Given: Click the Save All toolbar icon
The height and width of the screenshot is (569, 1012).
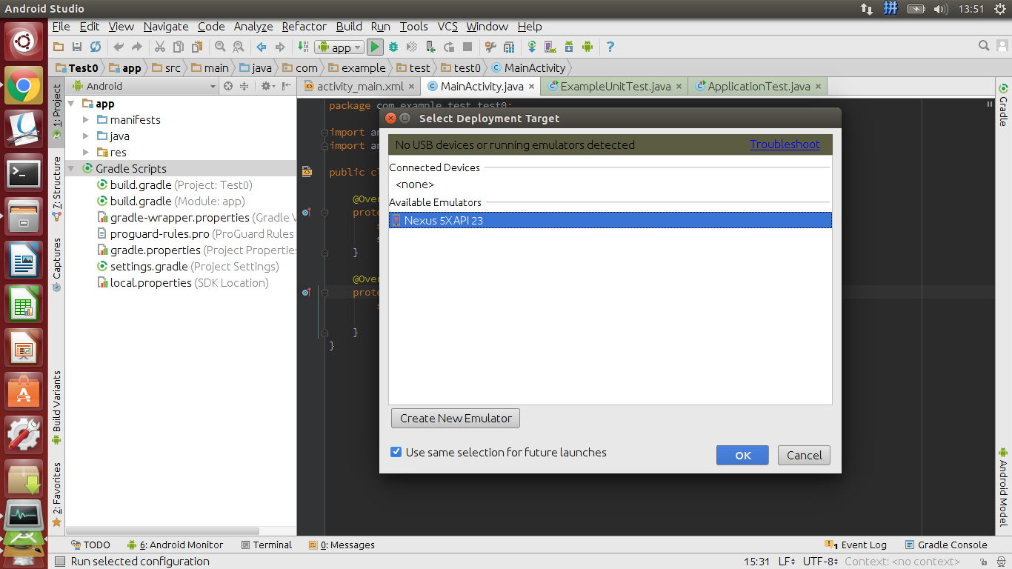Looking at the screenshot, I should 77,47.
